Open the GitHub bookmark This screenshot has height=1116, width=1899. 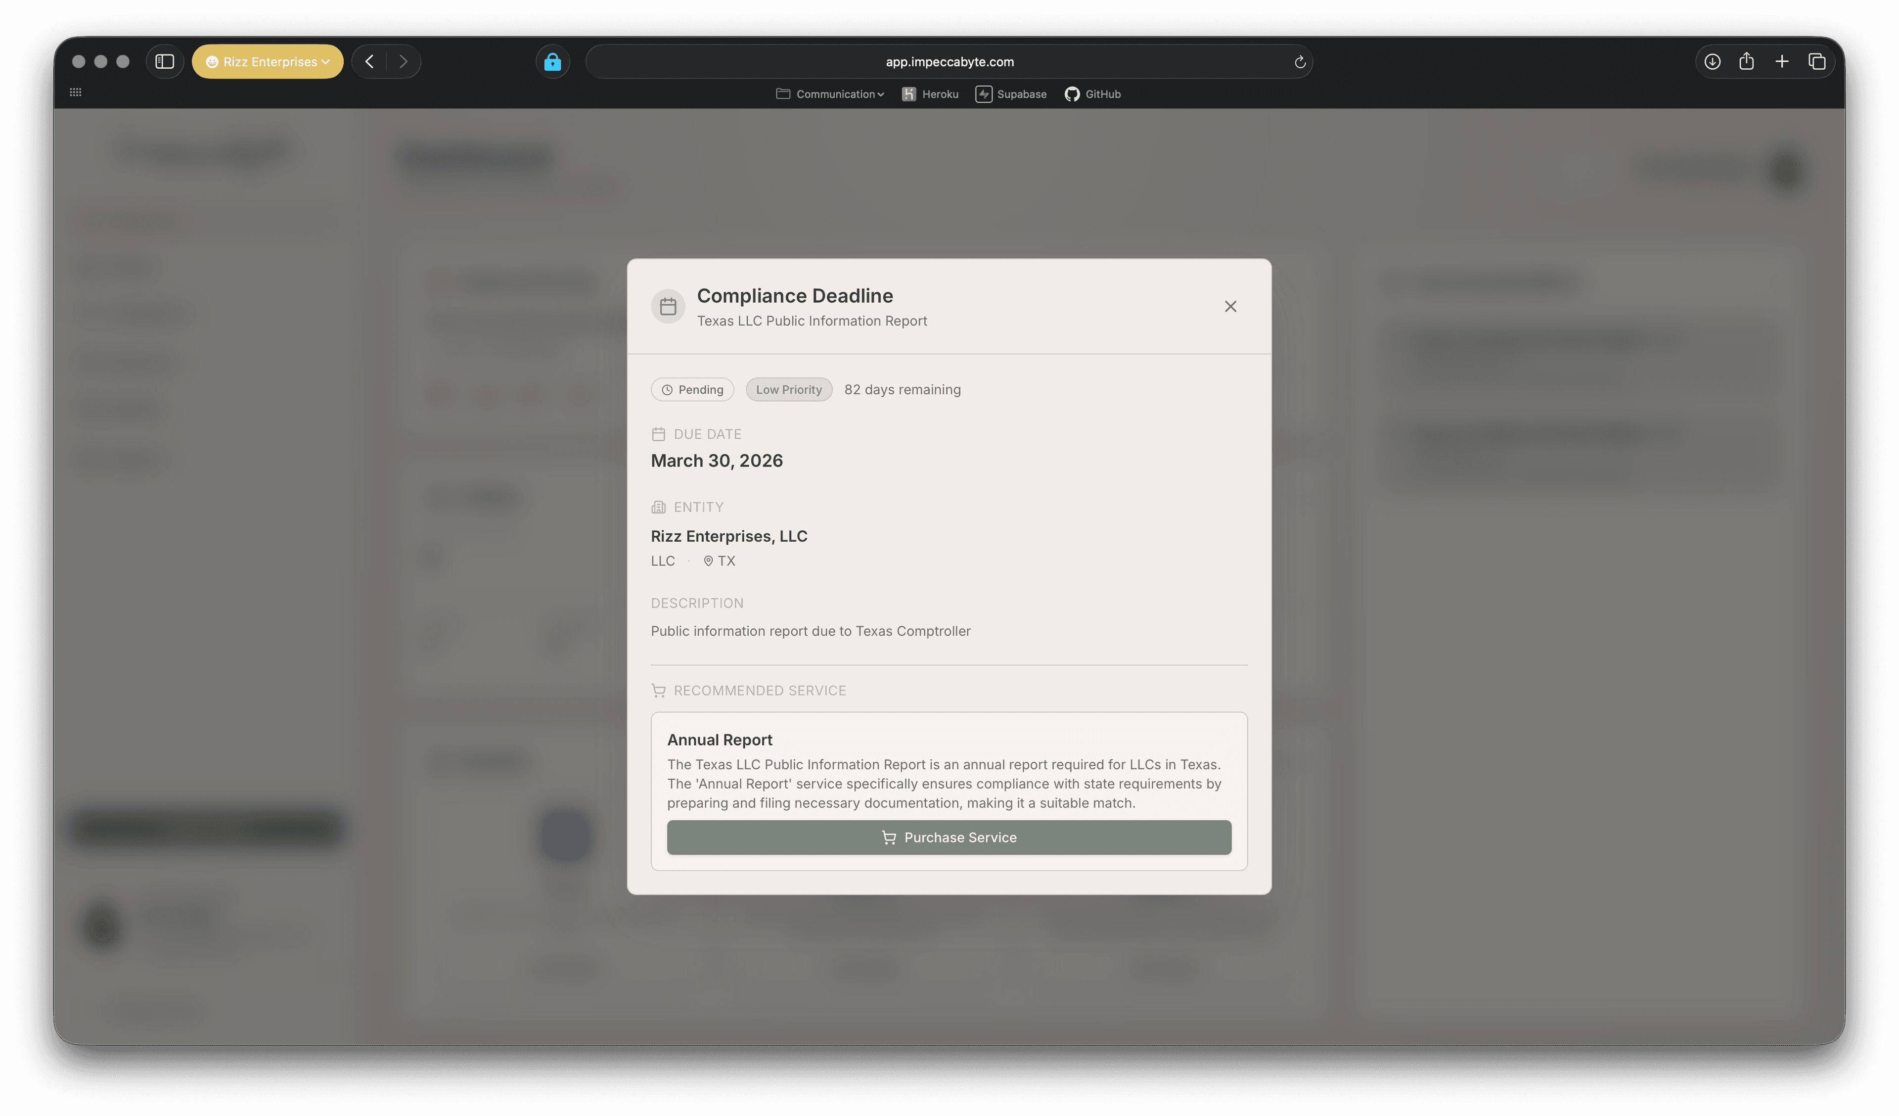pyautogui.click(x=1092, y=94)
